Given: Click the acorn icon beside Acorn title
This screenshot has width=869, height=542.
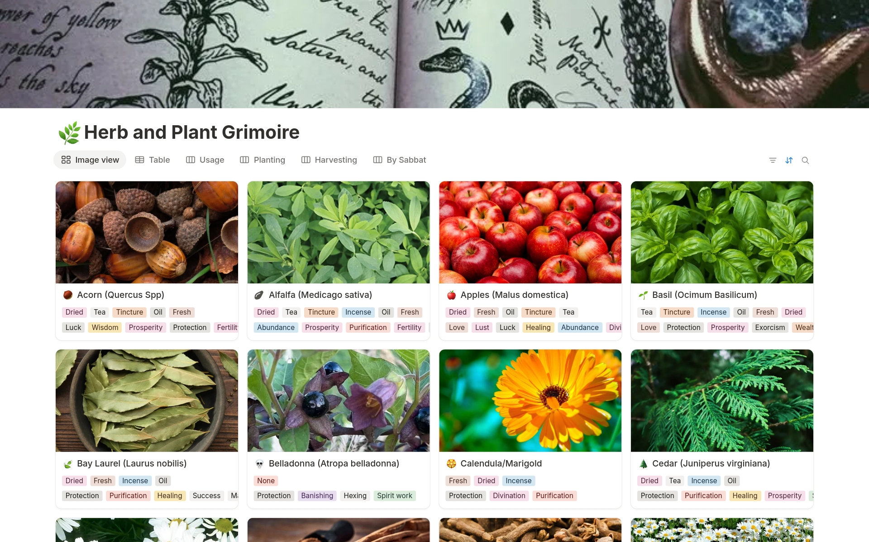Looking at the screenshot, I should (x=68, y=295).
